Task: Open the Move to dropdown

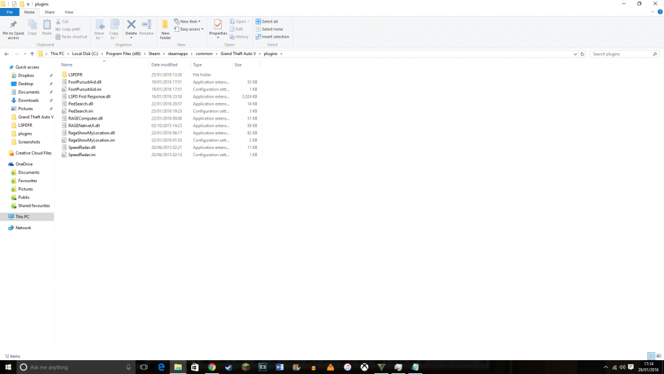Action: pyautogui.click(x=99, y=30)
